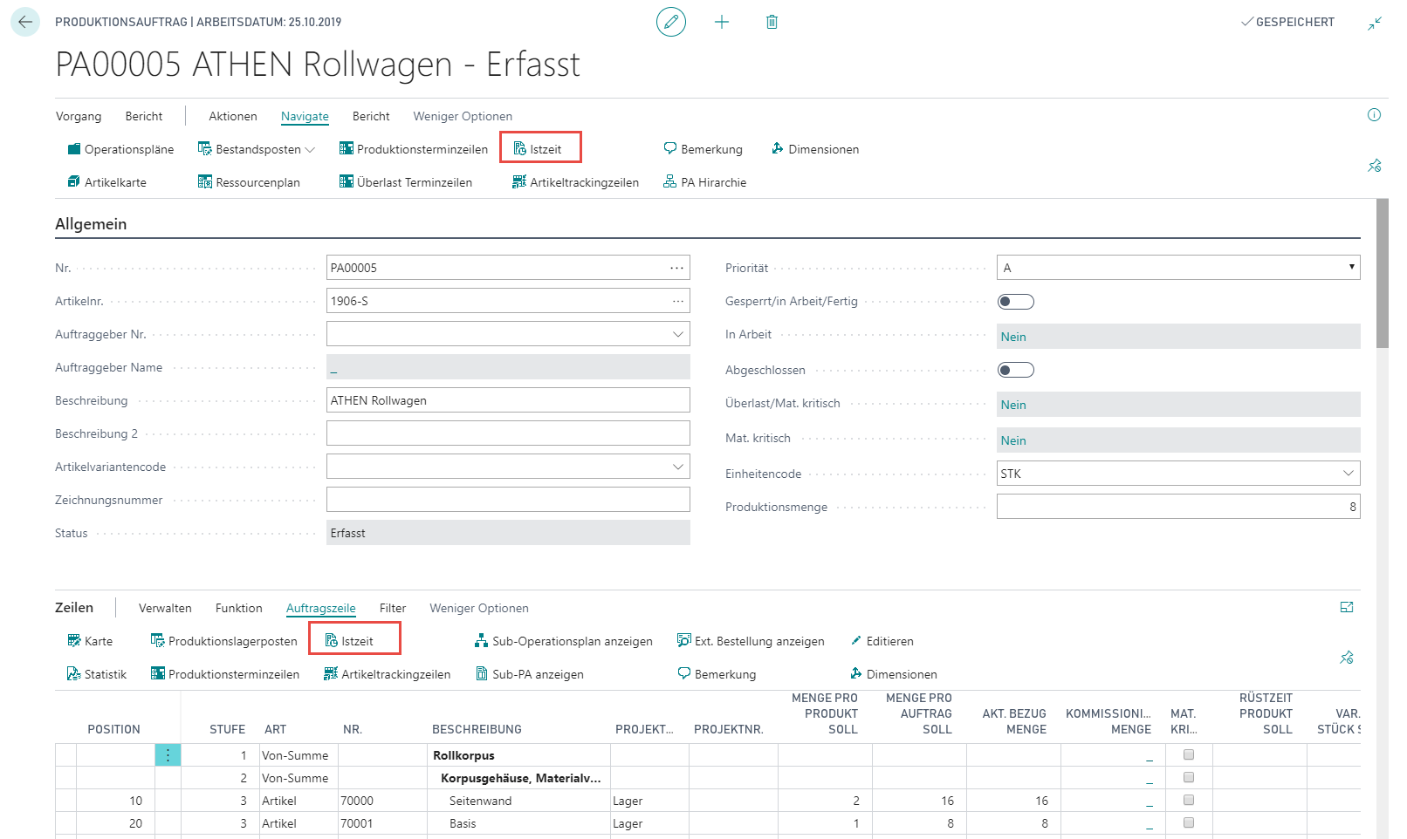Open Istzeit in Zeilen section
1407x839 pixels.
[349, 641]
